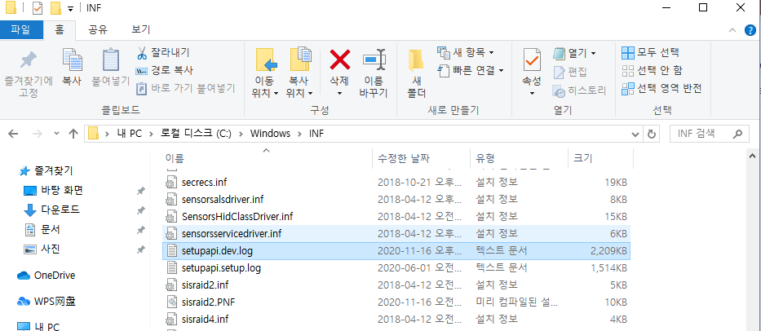Select 잘라내기 scissors command
Image resolution: width=761 pixels, height=331 pixels.
click(x=163, y=52)
